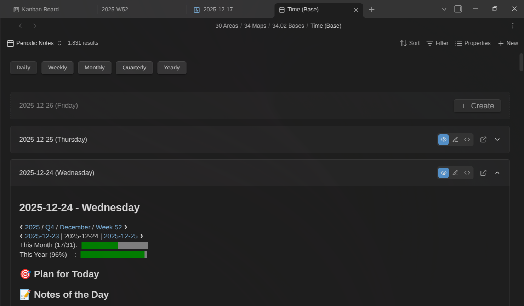Screen dimensions: 524x306
Task: Click the vertical scrollbar thumb
Action: click(x=521, y=63)
